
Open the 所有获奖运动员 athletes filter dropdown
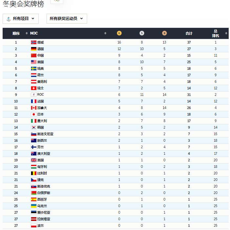[67, 19]
